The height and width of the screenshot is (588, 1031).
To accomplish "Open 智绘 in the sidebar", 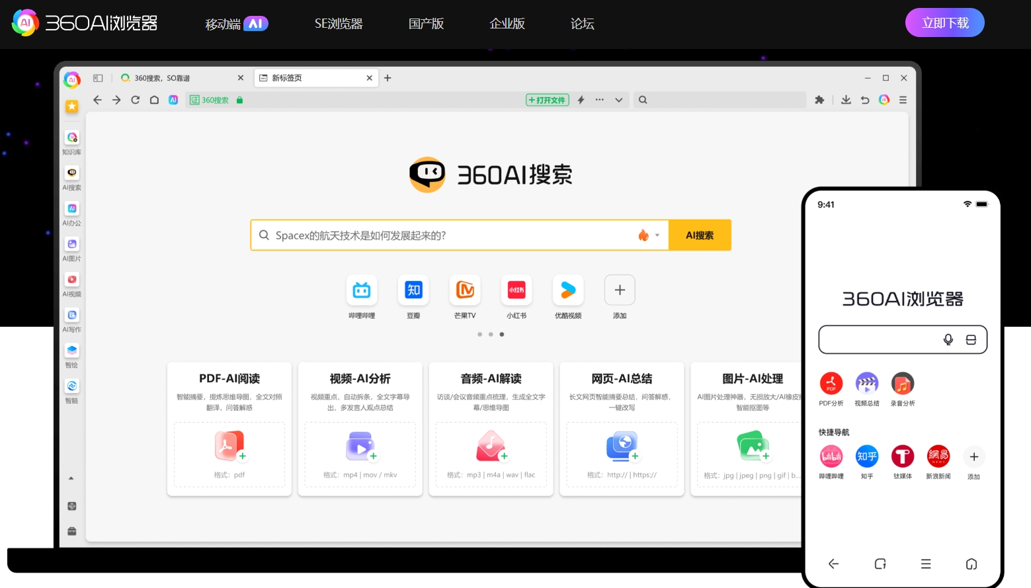I will click(72, 356).
